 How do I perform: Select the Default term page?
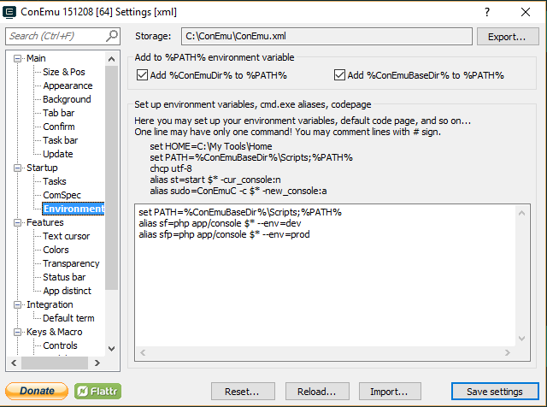(x=68, y=318)
